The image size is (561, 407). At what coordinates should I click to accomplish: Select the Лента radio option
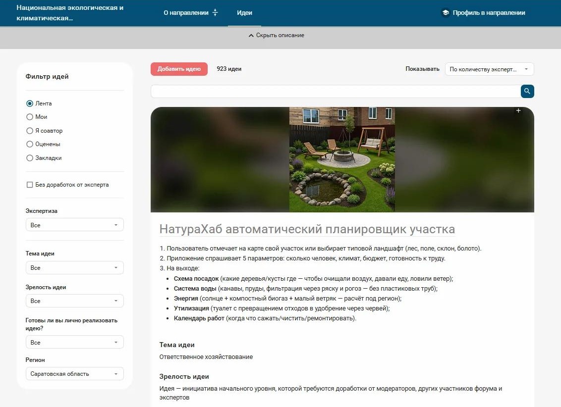pos(30,103)
